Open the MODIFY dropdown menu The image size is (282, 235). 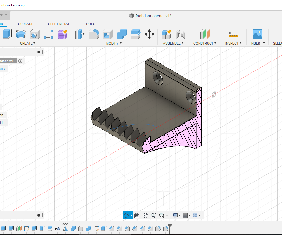pos(114,43)
